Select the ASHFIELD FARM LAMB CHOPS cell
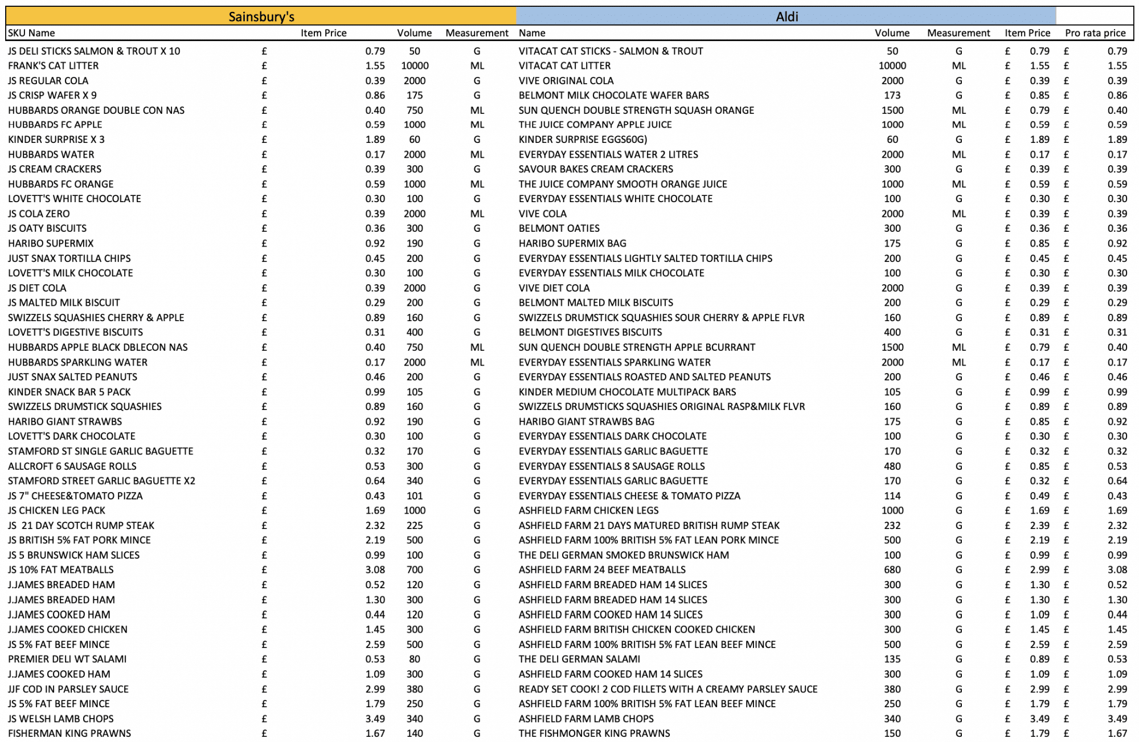This screenshot has width=1139, height=742. click(x=586, y=719)
